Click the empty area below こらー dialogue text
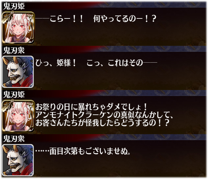This screenshot has height=179, width=208. coord(120,35)
